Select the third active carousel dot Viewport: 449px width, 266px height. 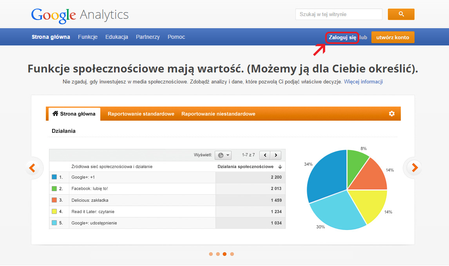pos(225,254)
